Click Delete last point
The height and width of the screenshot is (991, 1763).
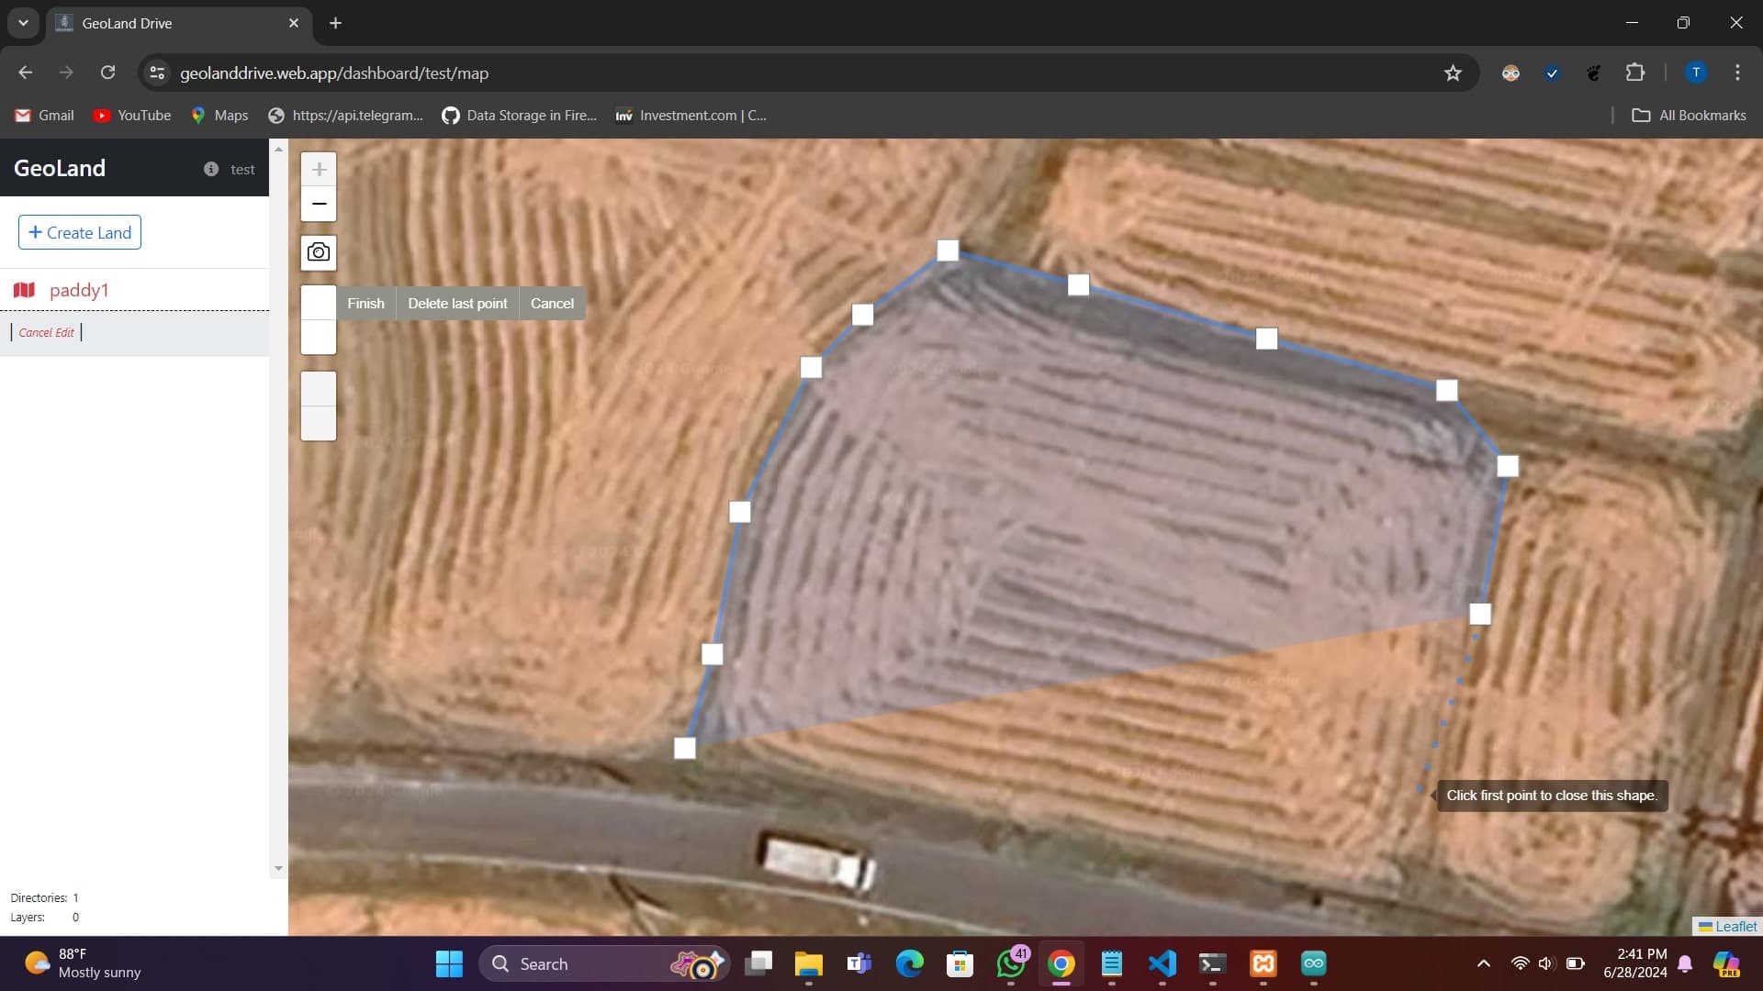(457, 304)
